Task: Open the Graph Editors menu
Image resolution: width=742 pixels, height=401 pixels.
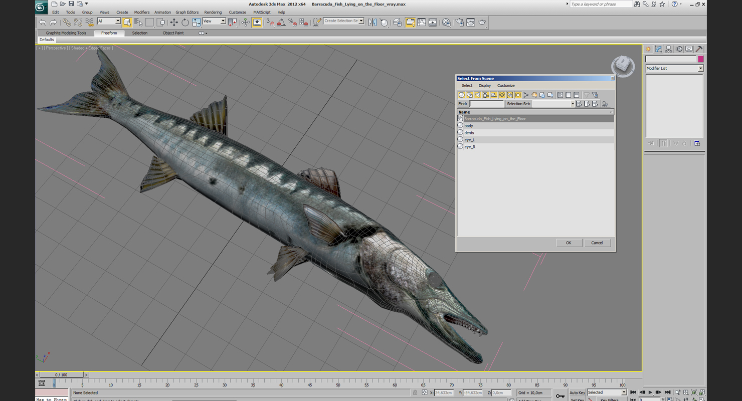Action: click(187, 12)
